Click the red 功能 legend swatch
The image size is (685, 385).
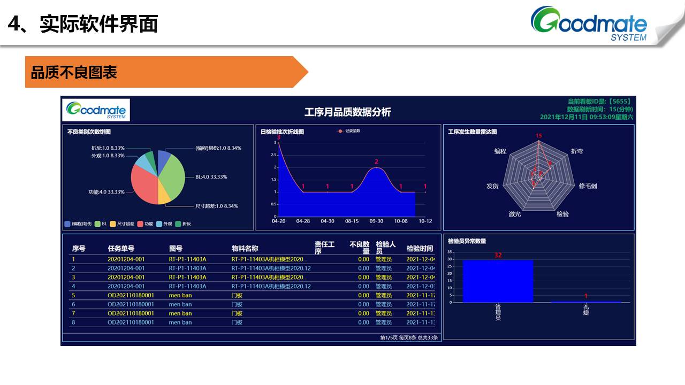[x=140, y=224]
